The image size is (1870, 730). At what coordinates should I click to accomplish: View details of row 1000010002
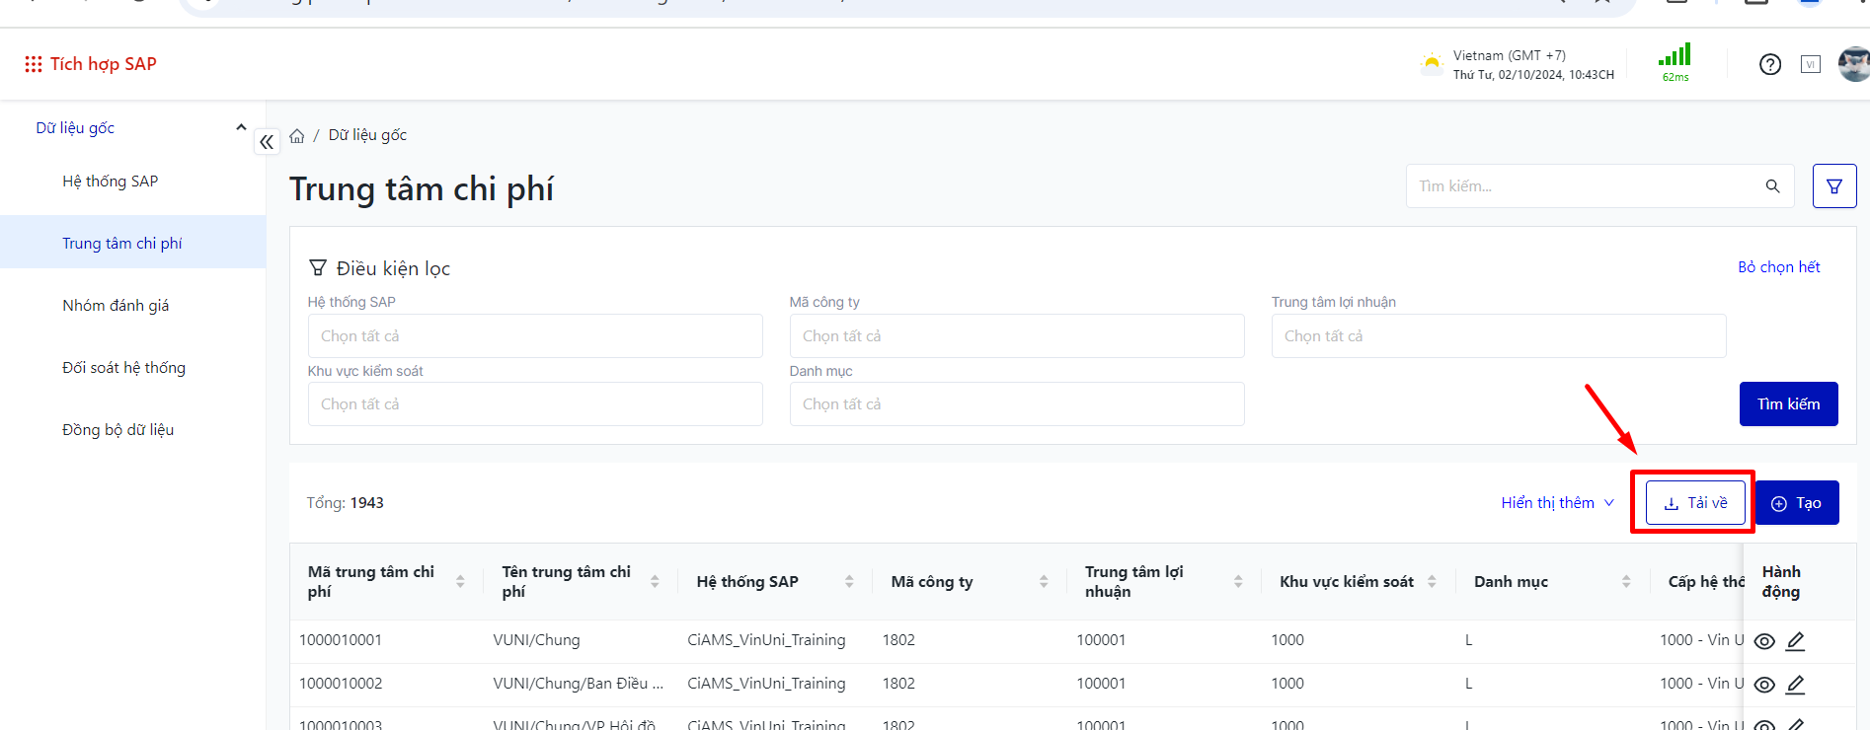[x=1764, y=685]
